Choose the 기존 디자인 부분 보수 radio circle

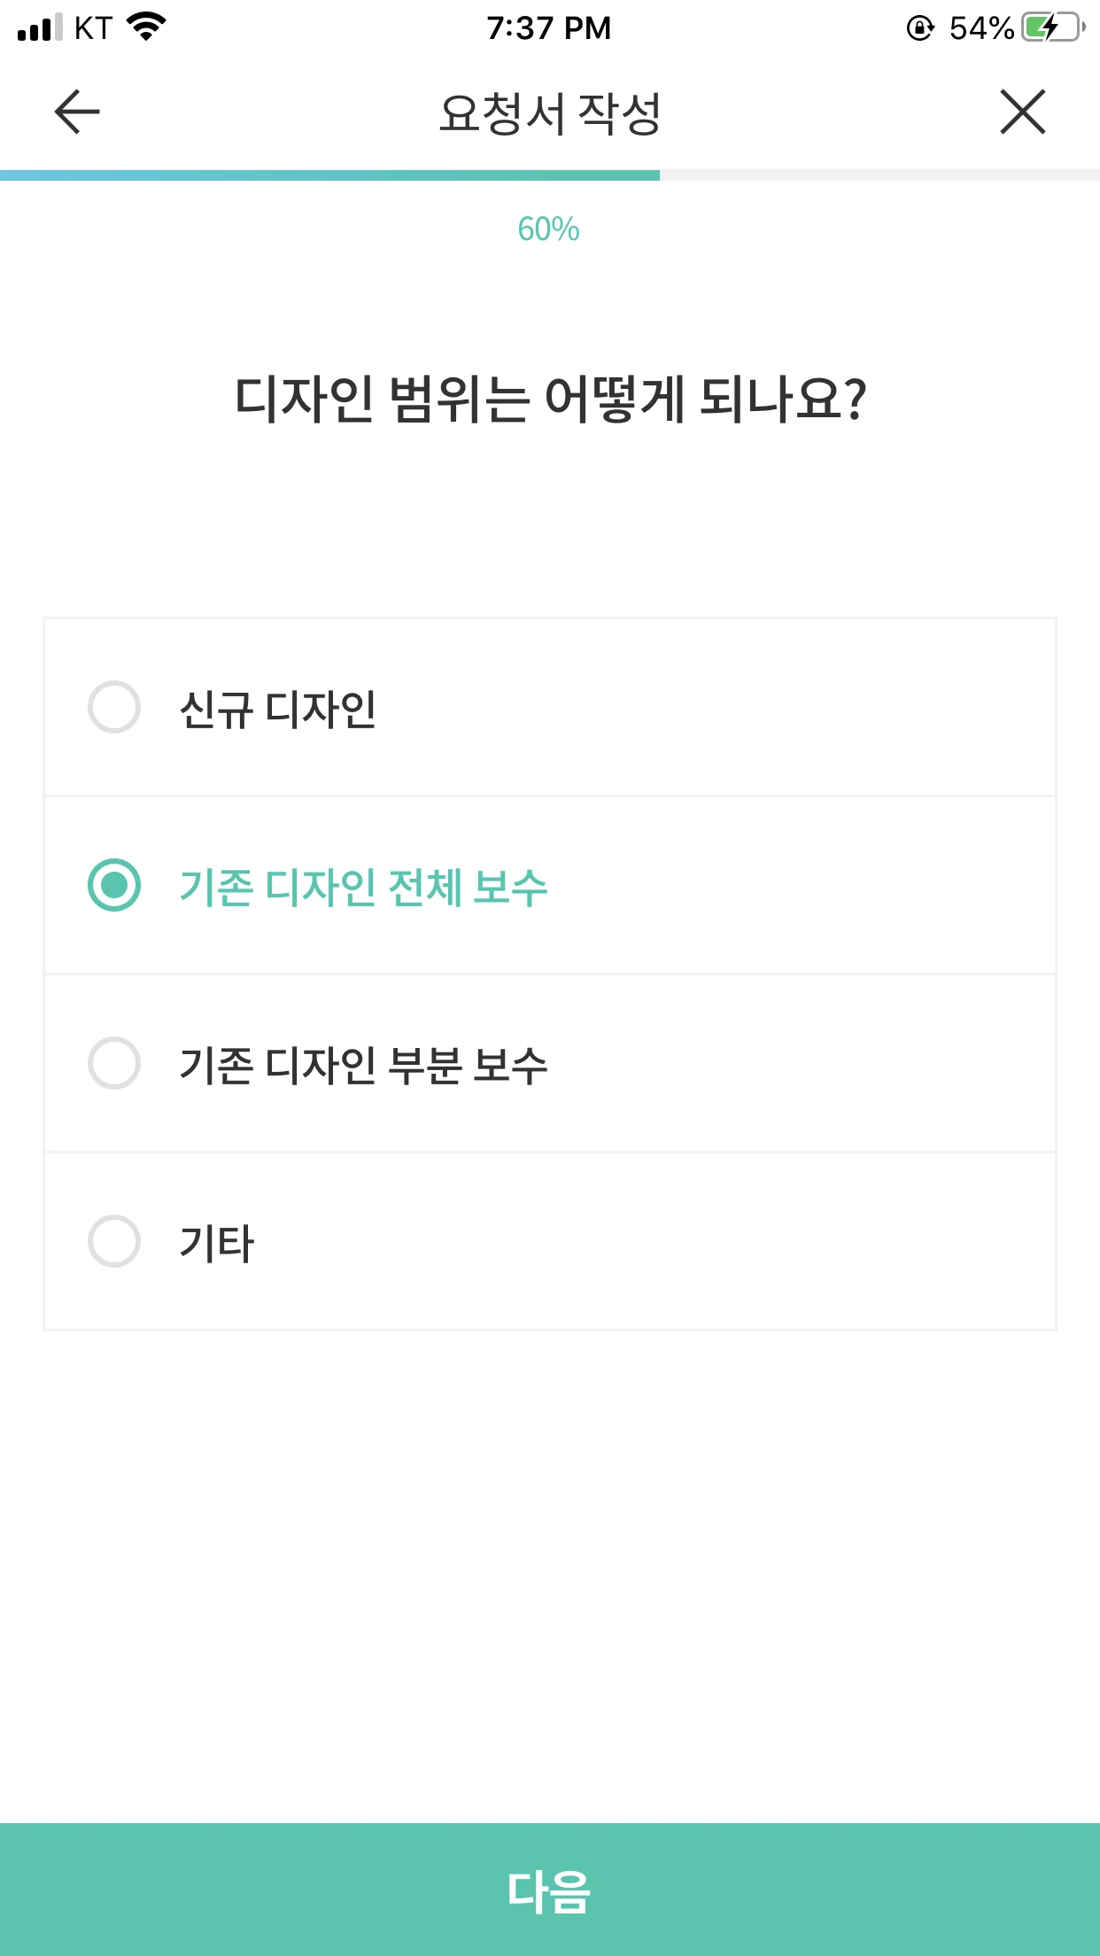coord(114,1063)
